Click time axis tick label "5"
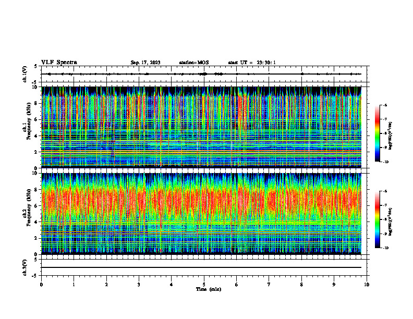The width and height of the screenshot is (413, 319). click(x=204, y=285)
